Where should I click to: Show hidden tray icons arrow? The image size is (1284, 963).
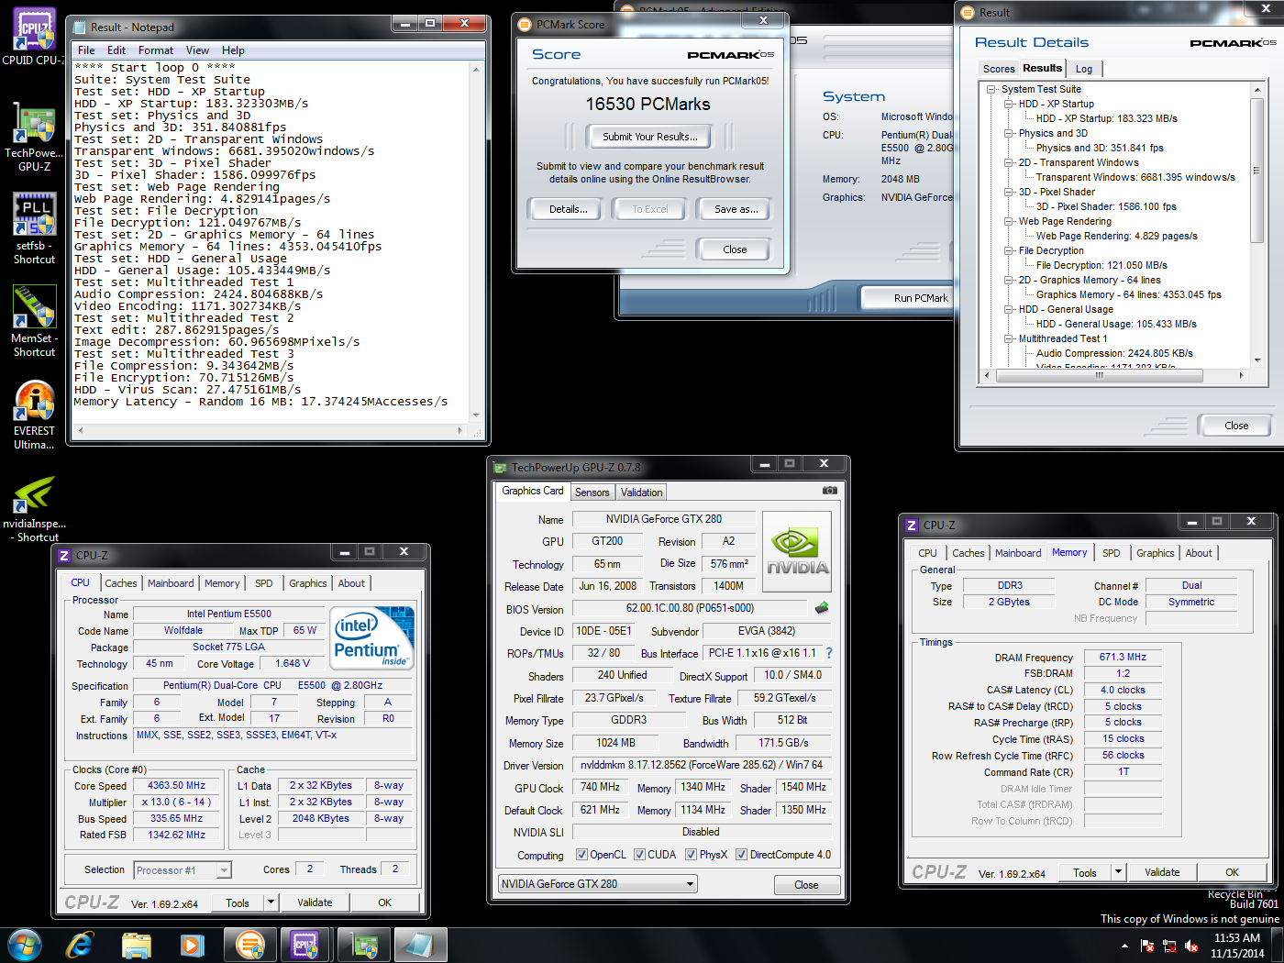(x=1124, y=946)
